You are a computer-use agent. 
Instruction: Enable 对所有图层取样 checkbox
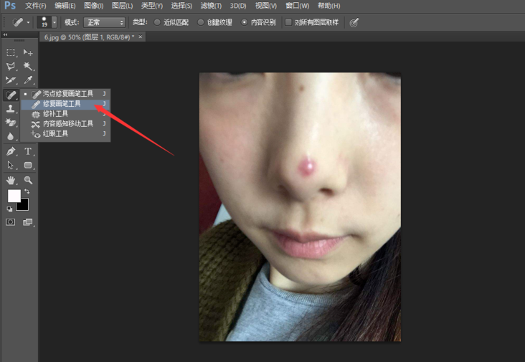(x=288, y=22)
